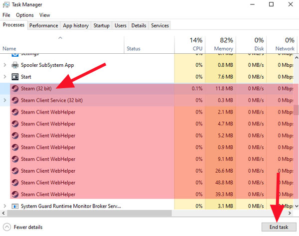Expand System Guard Runtime Monitor Broker group
The image size is (299, 236).
5,206
